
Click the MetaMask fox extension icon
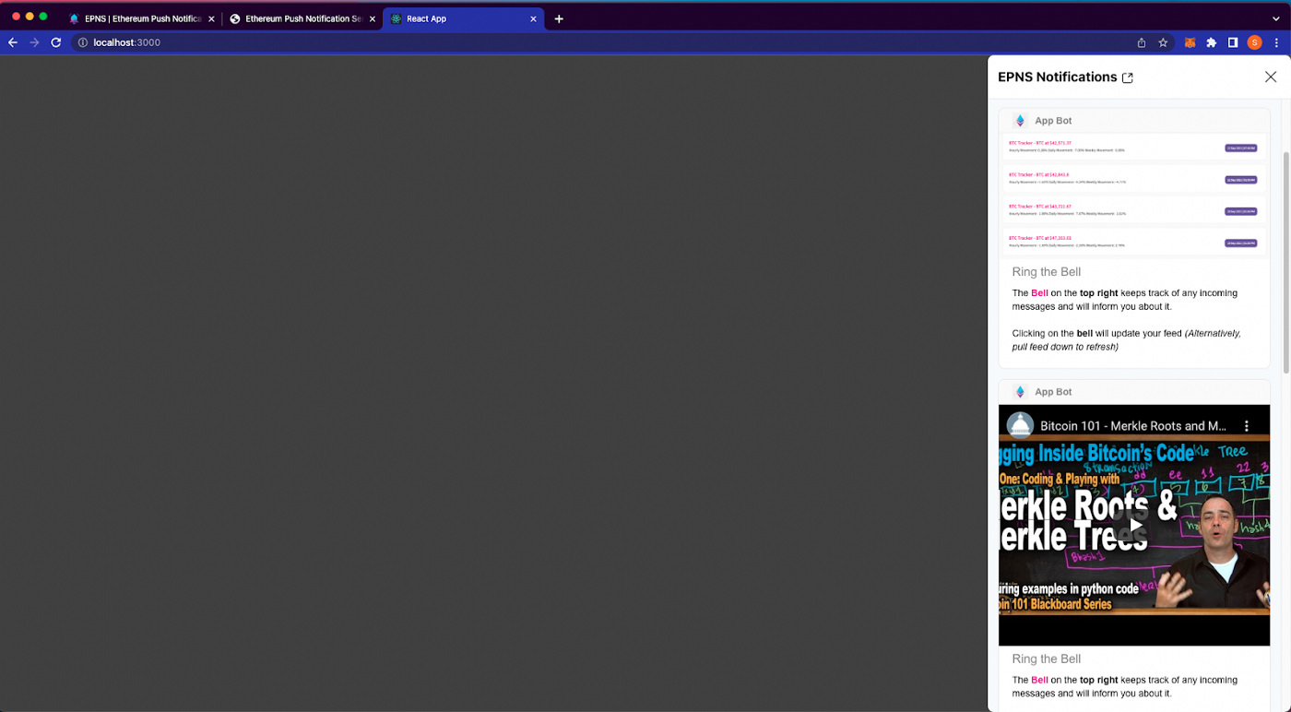pos(1189,42)
